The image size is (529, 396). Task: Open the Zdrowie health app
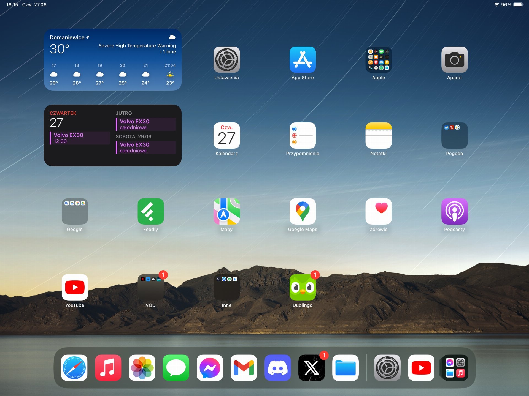[378, 211]
